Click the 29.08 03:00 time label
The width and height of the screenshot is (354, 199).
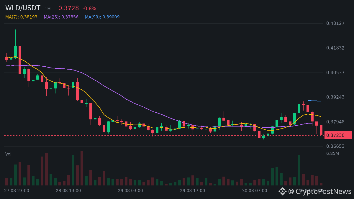130,191
